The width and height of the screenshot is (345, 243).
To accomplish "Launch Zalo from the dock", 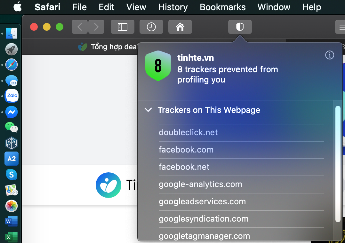I will pyautogui.click(x=12, y=96).
